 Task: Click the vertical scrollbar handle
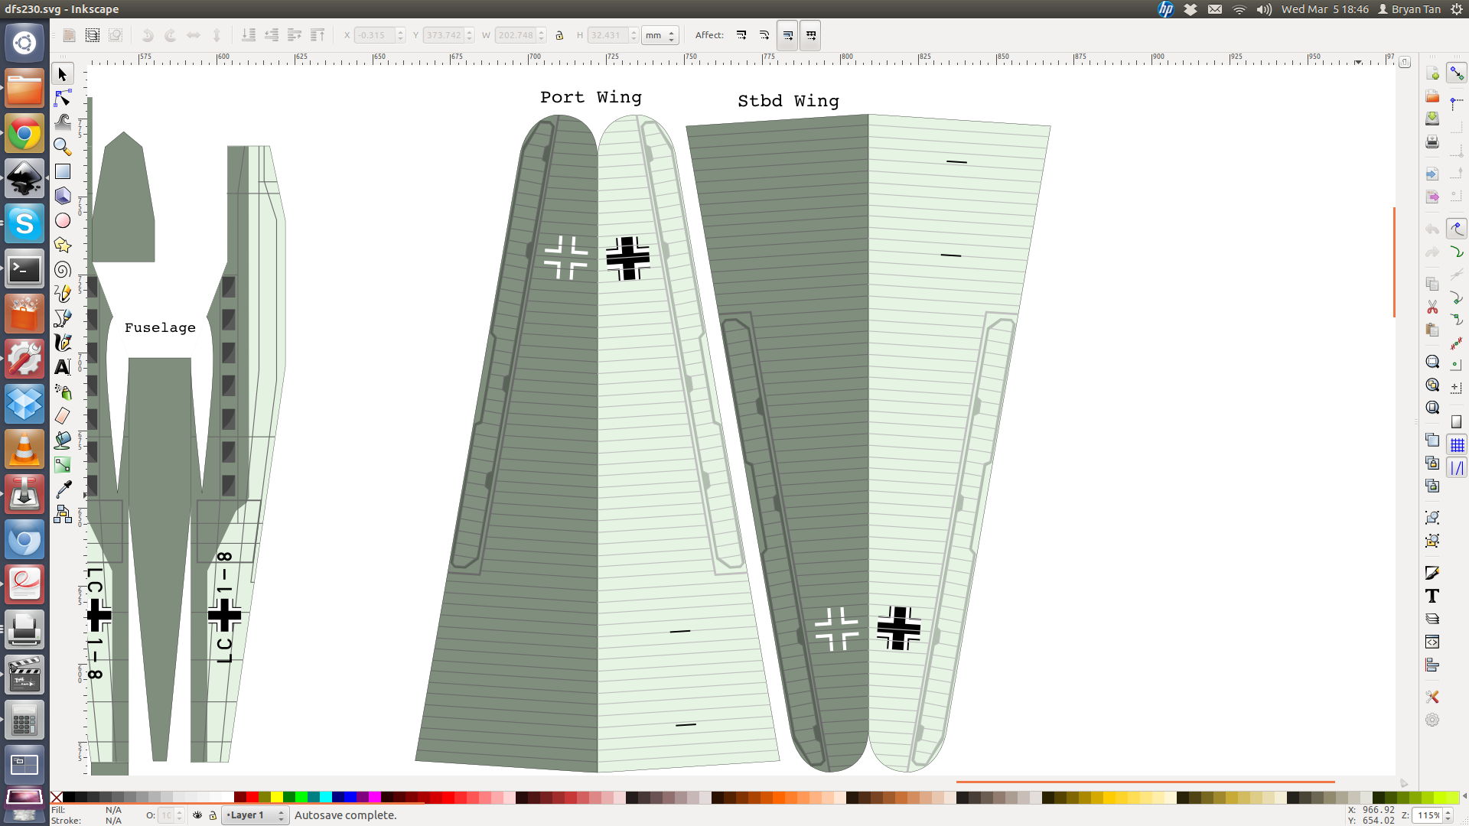pos(1395,262)
